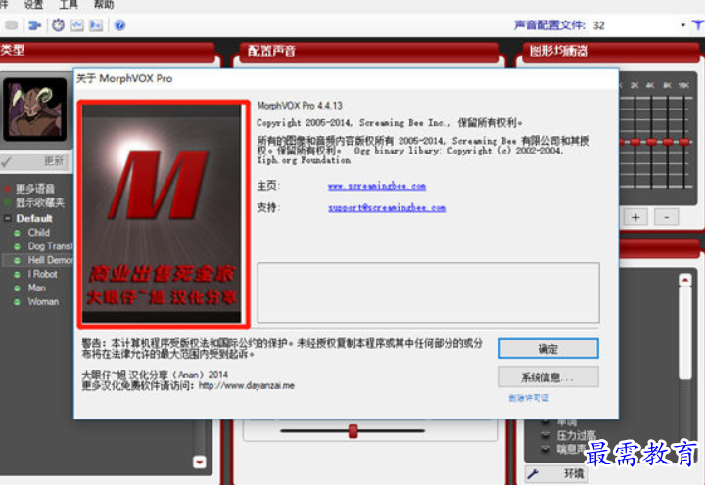The image size is (705, 485).
Task: Click the waveform graph toolbar icon
Action: (x=77, y=25)
